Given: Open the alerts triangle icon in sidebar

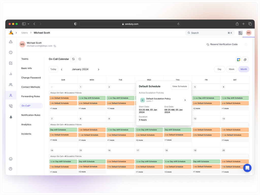Looking at the screenshot, I should (11, 42).
